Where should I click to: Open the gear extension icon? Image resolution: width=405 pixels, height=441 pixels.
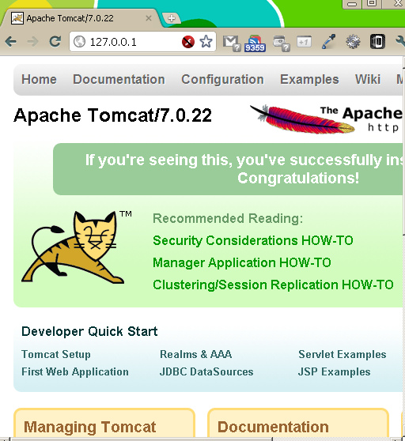pos(353,42)
